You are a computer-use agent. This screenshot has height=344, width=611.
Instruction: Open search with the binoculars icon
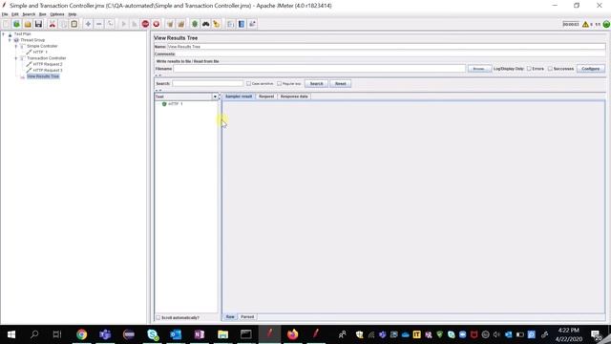click(206, 24)
